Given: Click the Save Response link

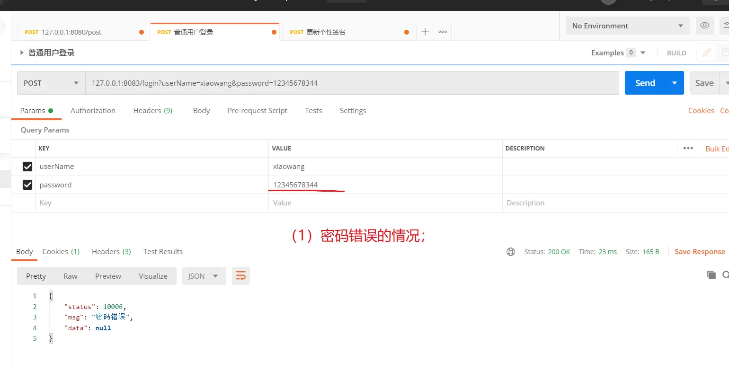Looking at the screenshot, I should tap(700, 252).
